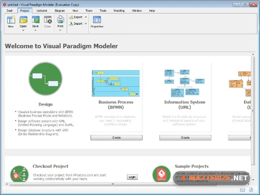Click Create under Information System (UML)

point(185,138)
